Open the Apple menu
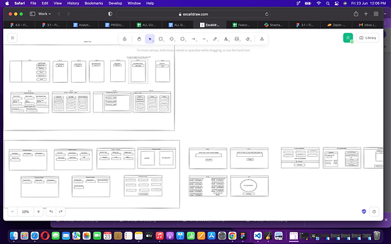 pyautogui.click(x=7, y=3)
